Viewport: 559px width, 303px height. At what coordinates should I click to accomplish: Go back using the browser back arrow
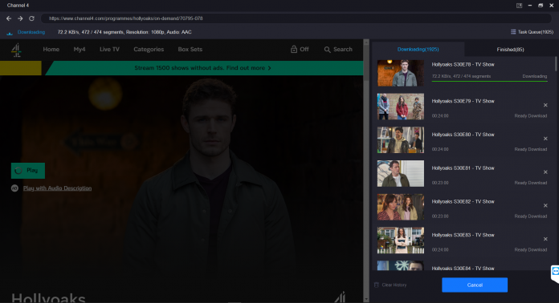(9, 18)
